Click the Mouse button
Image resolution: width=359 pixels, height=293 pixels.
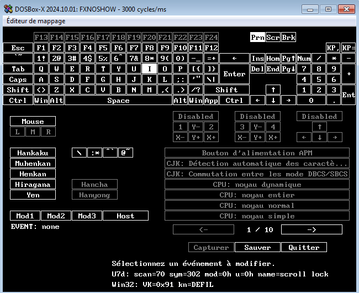[x=33, y=121]
